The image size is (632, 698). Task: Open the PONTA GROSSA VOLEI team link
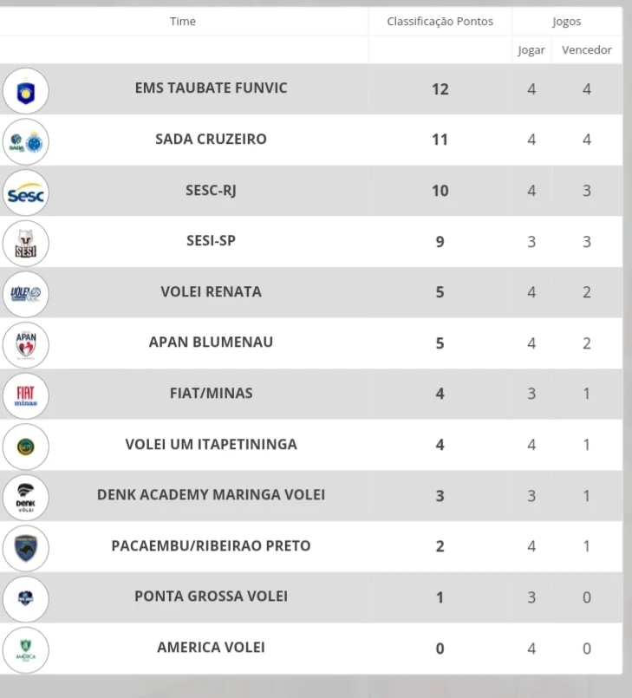pyautogui.click(x=211, y=596)
